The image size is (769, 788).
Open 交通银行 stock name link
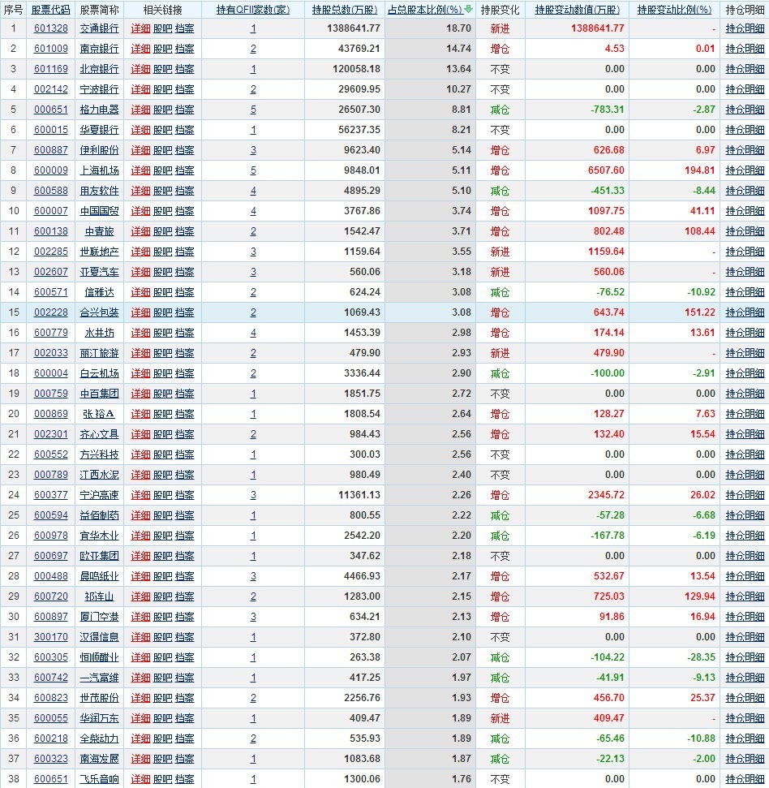point(100,28)
